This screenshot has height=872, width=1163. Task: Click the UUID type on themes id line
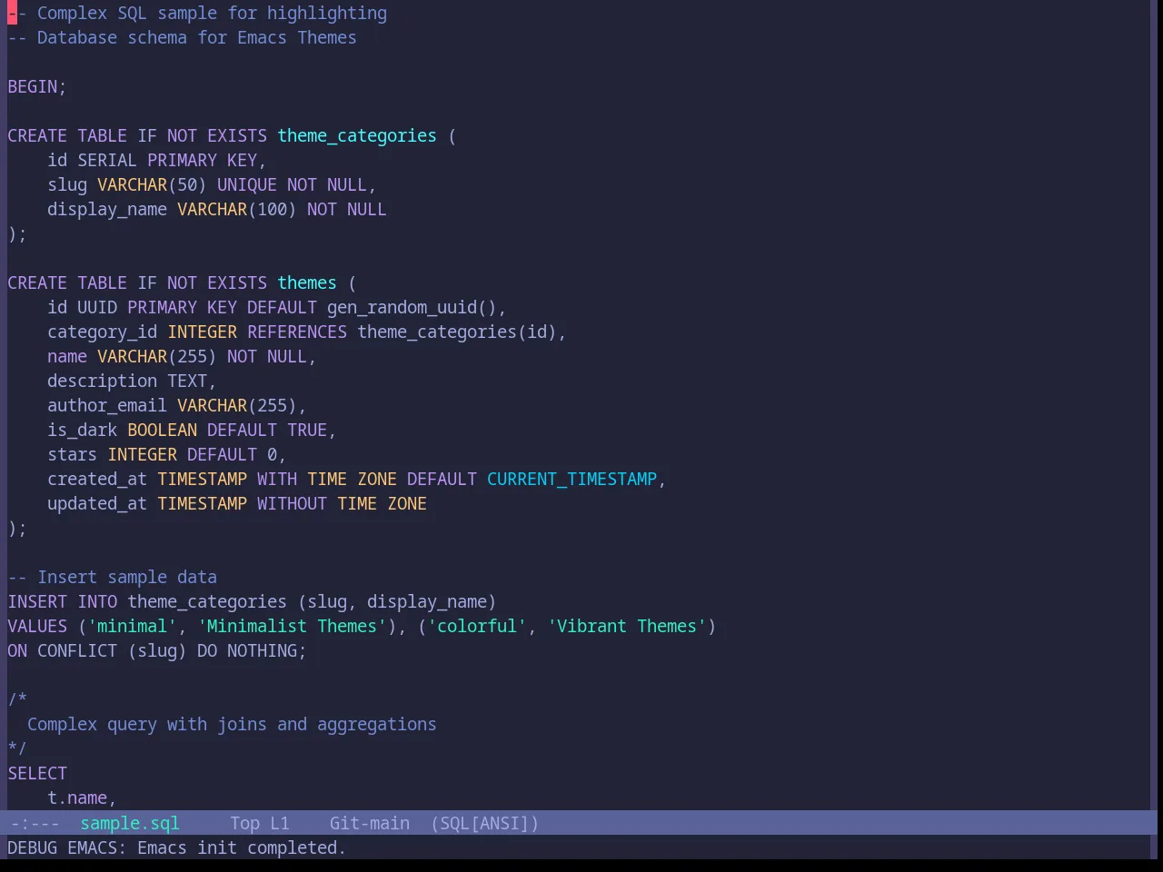97,307
